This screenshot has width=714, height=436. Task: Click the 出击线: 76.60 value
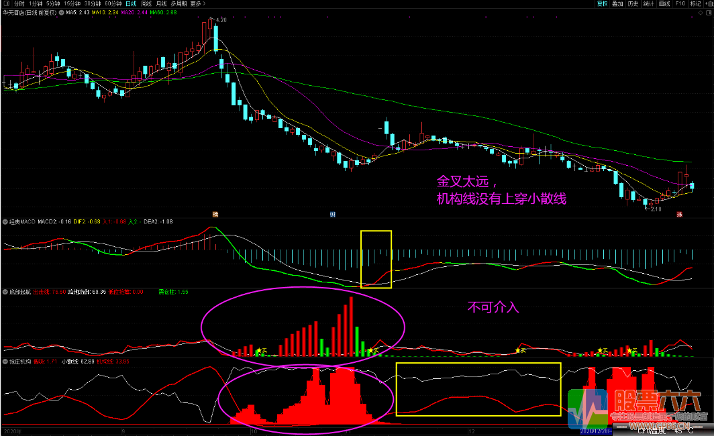point(50,292)
